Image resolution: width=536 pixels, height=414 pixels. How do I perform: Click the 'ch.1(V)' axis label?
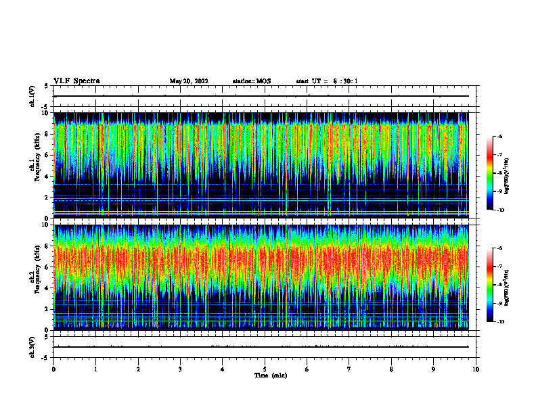click(x=32, y=96)
